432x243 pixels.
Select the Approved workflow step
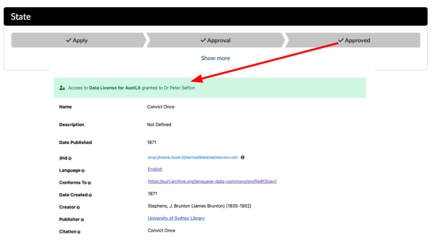pyautogui.click(x=354, y=40)
